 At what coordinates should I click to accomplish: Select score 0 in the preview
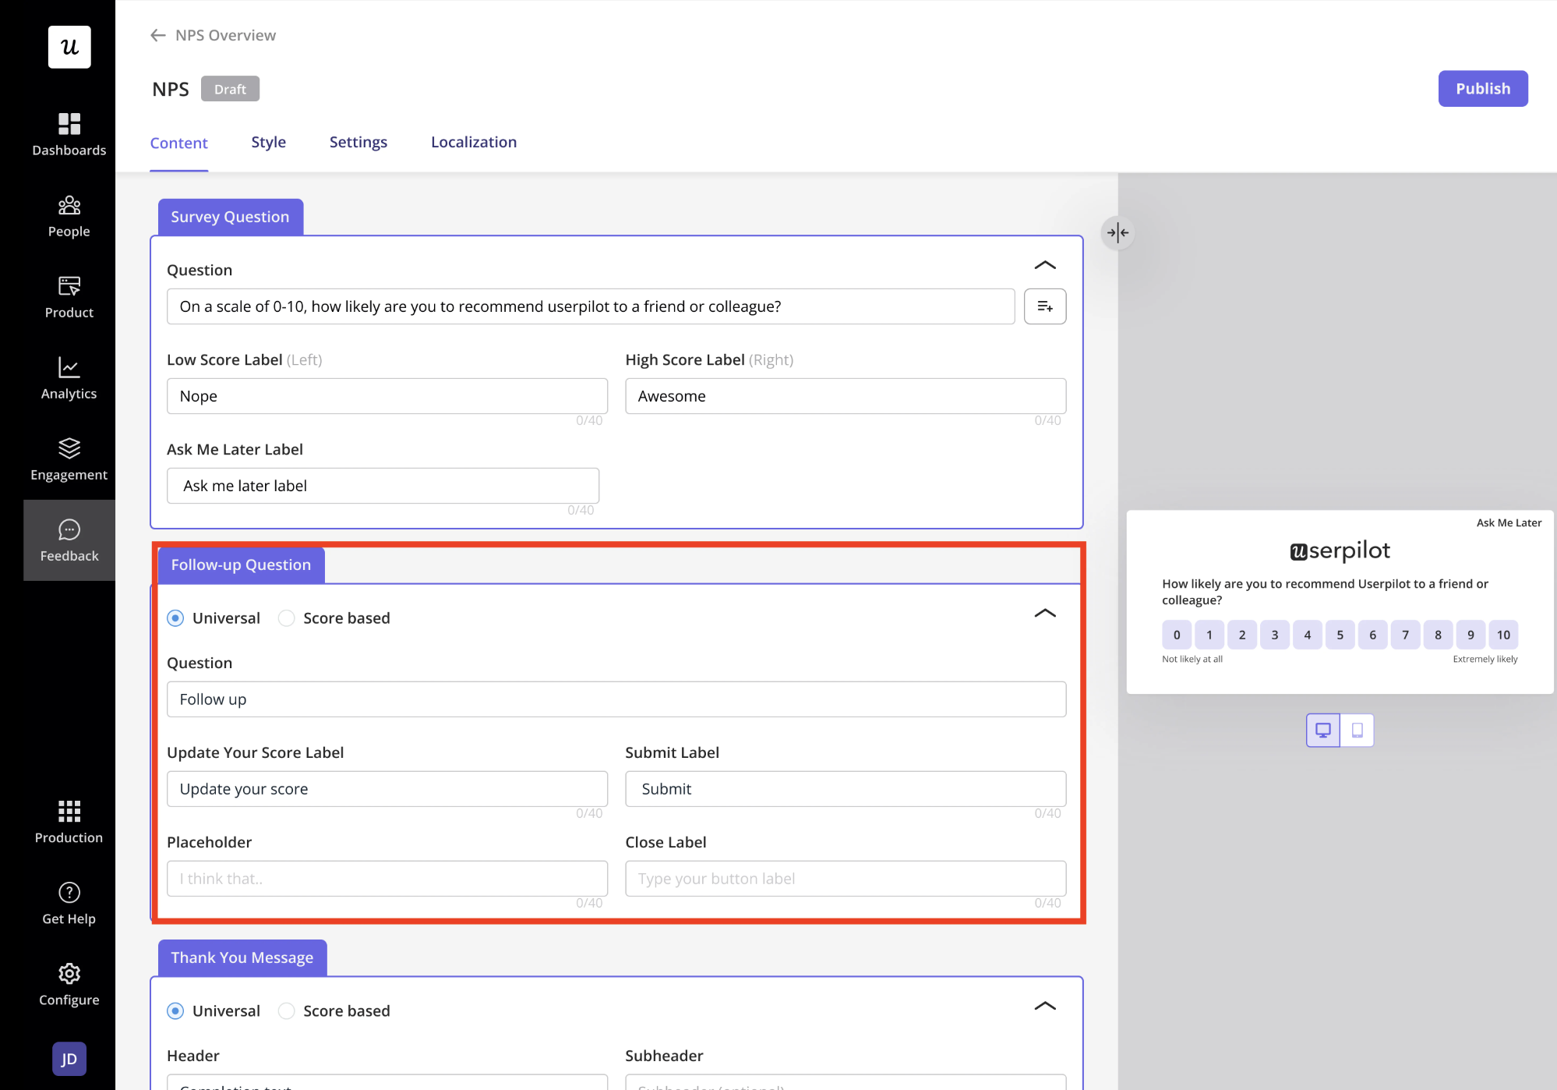[x=1177, y=635]
